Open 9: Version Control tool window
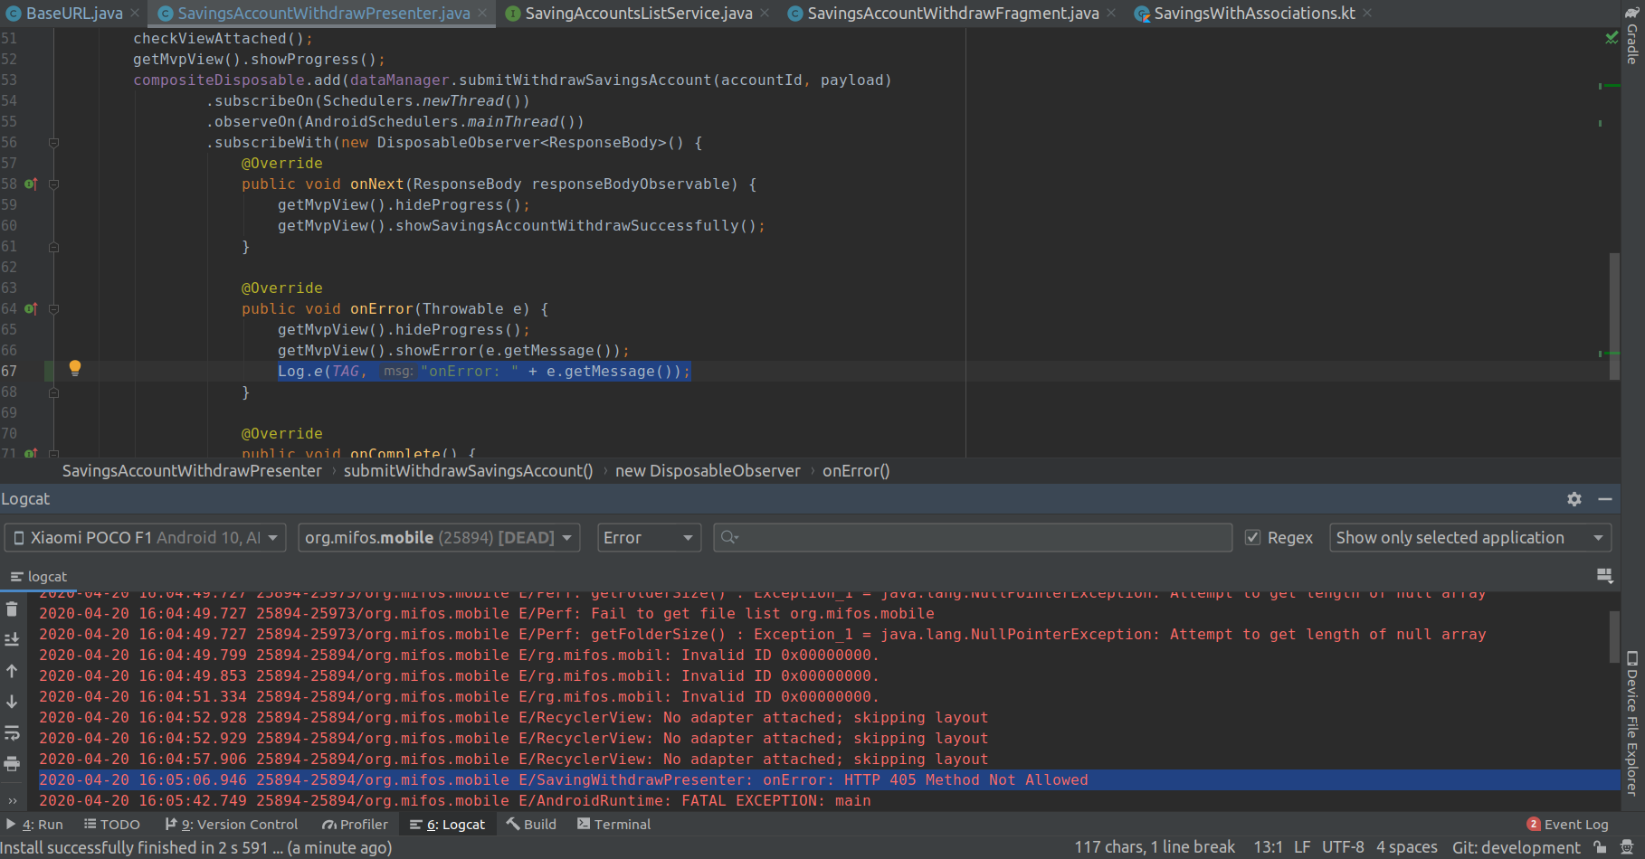1645x859 pixels. [x=232, y=825]
